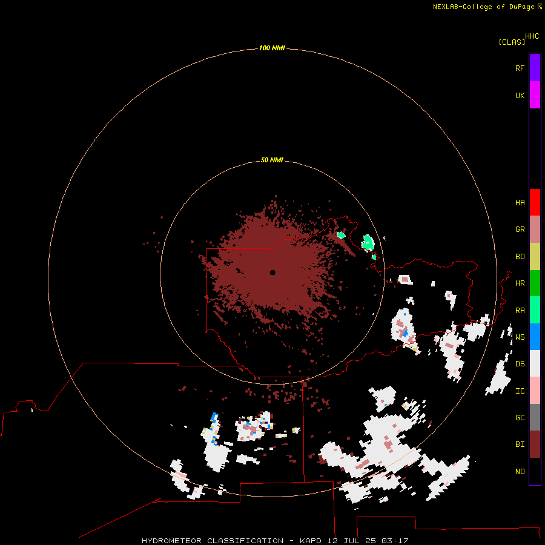This screenshot has width=545, height=545.
Task: Click the GR legend label
Action: (520, 229)
